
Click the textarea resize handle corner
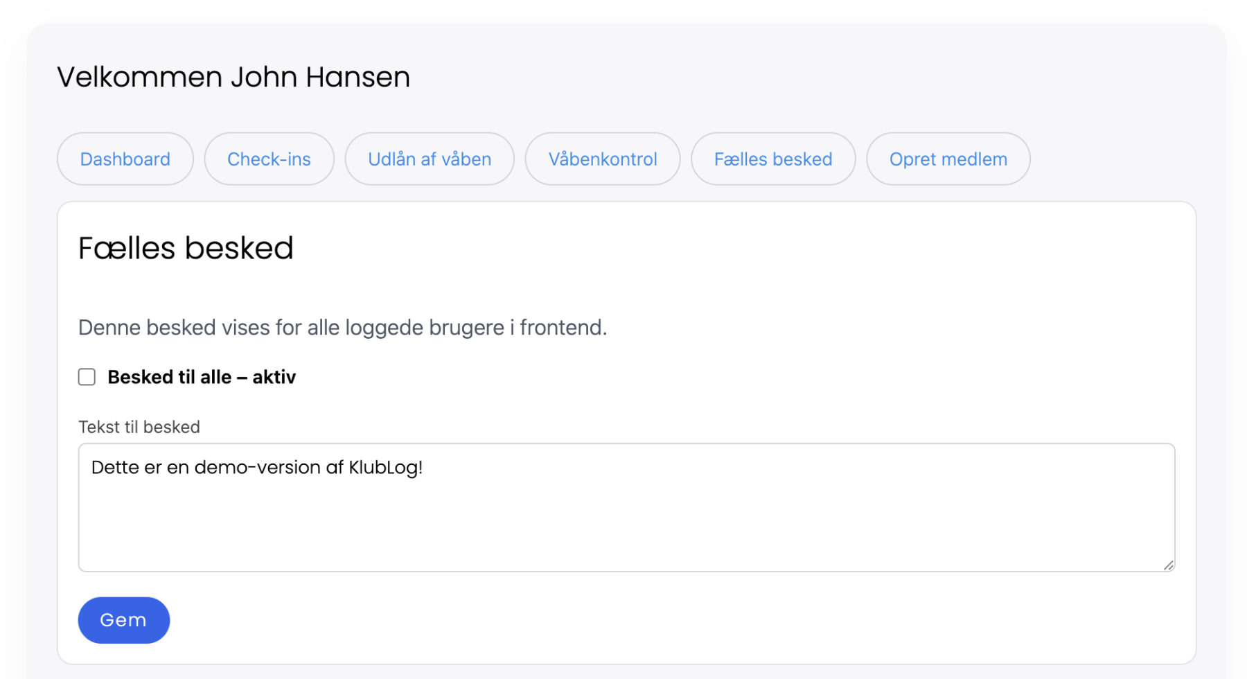pyautogui.click(x=1169, y=565)
